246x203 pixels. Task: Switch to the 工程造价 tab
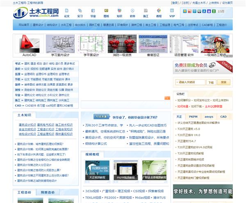click(24, 192)
